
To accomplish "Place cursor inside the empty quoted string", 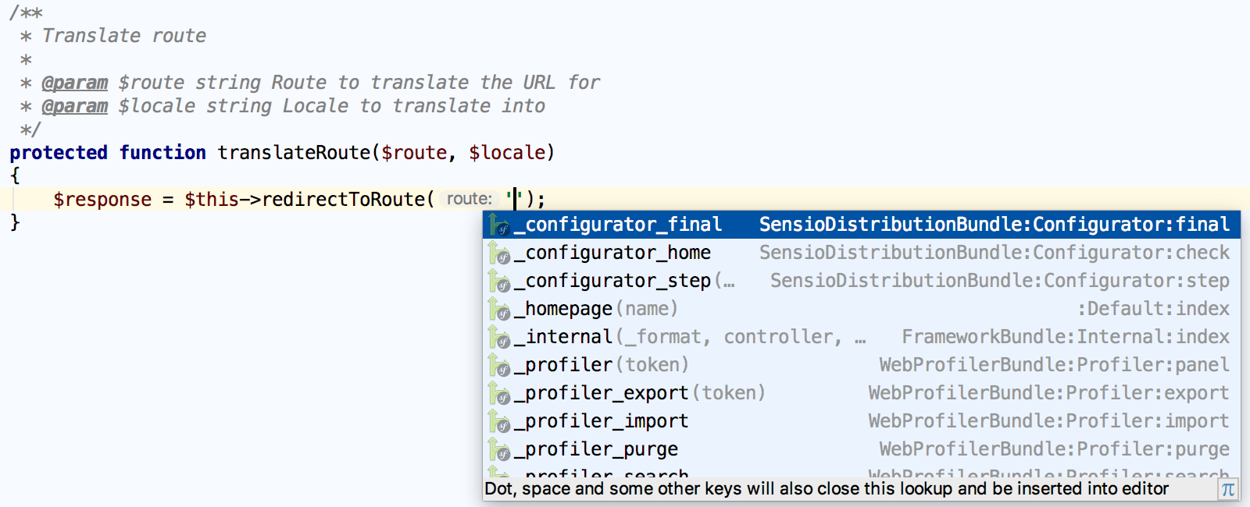I will 514,199.
